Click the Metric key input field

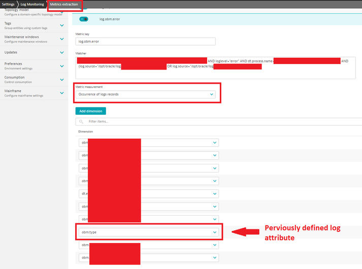tap(145, 42)
